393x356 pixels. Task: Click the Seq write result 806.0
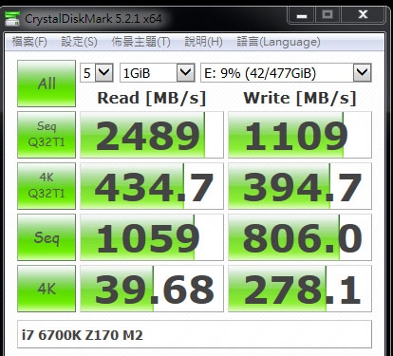(300, 237)
